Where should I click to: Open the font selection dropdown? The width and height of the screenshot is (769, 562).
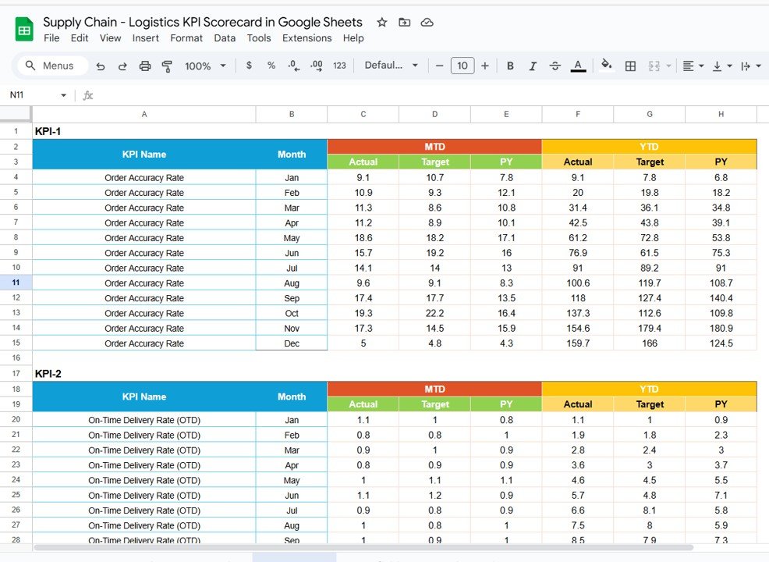392,66
